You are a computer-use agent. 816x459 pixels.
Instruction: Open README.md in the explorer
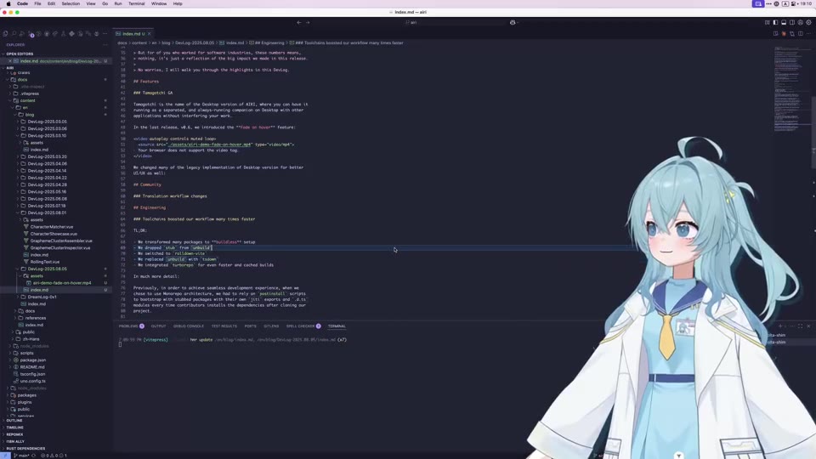[32, 367]
